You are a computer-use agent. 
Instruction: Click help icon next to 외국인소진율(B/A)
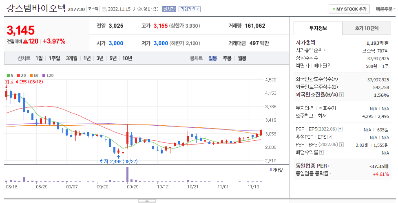tap(341, 95)
